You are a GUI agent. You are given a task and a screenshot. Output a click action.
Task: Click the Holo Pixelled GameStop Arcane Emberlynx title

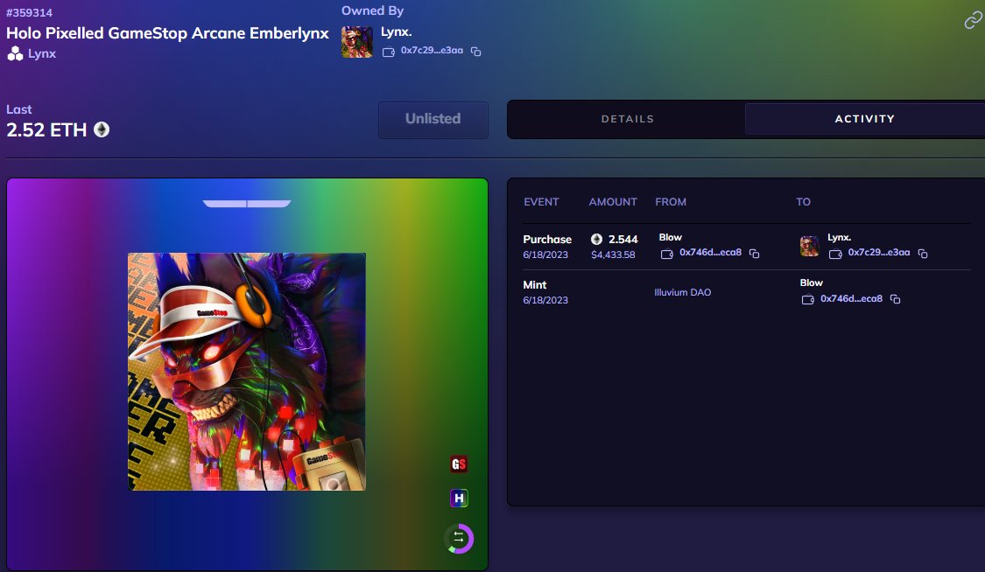point(167,33)
